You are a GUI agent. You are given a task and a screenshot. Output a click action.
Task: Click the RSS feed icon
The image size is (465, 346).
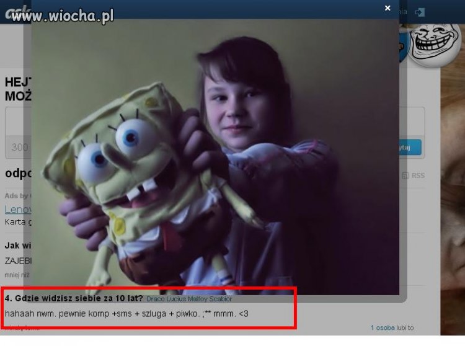click(405, 175)
